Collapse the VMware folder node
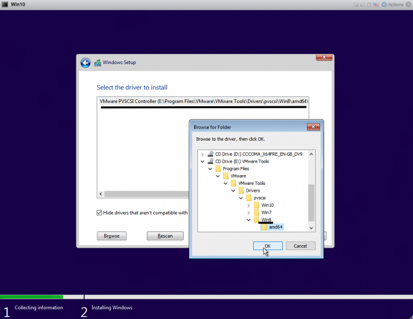This screenshot has width=413, height=319. click(x=218, y=176)
